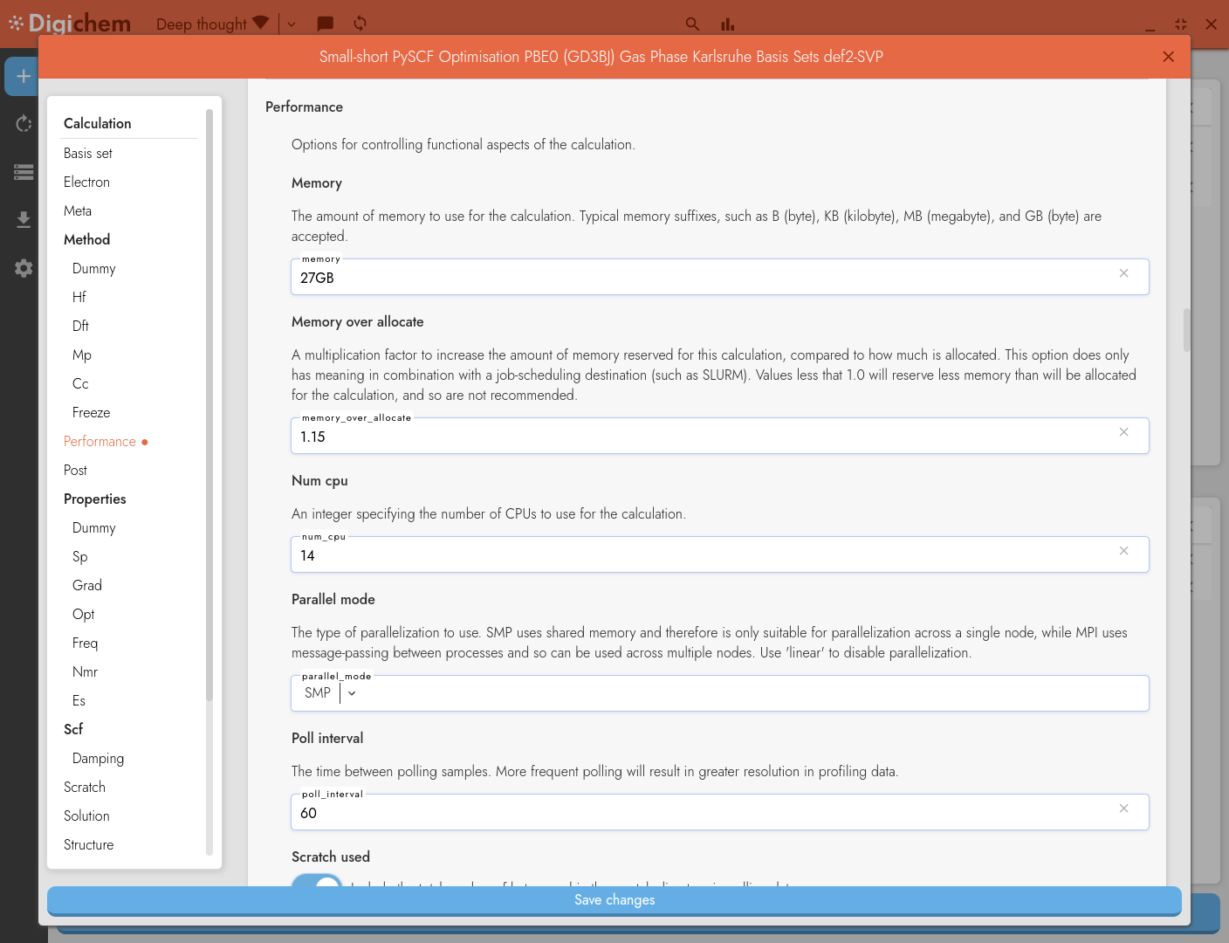Click the blue plus icon in the sidebar
Viewport: 1229px width, 943px height.
22,76
